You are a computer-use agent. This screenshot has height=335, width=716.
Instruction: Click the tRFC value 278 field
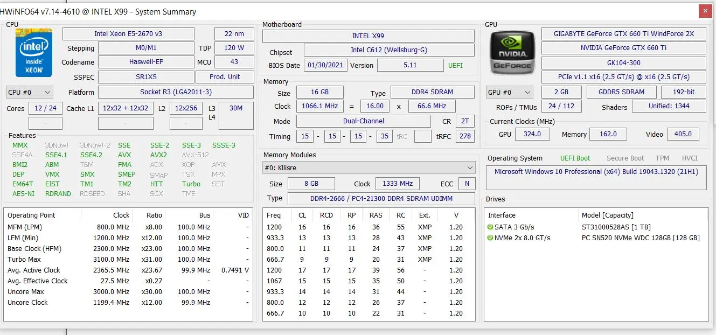click(465, 136)
